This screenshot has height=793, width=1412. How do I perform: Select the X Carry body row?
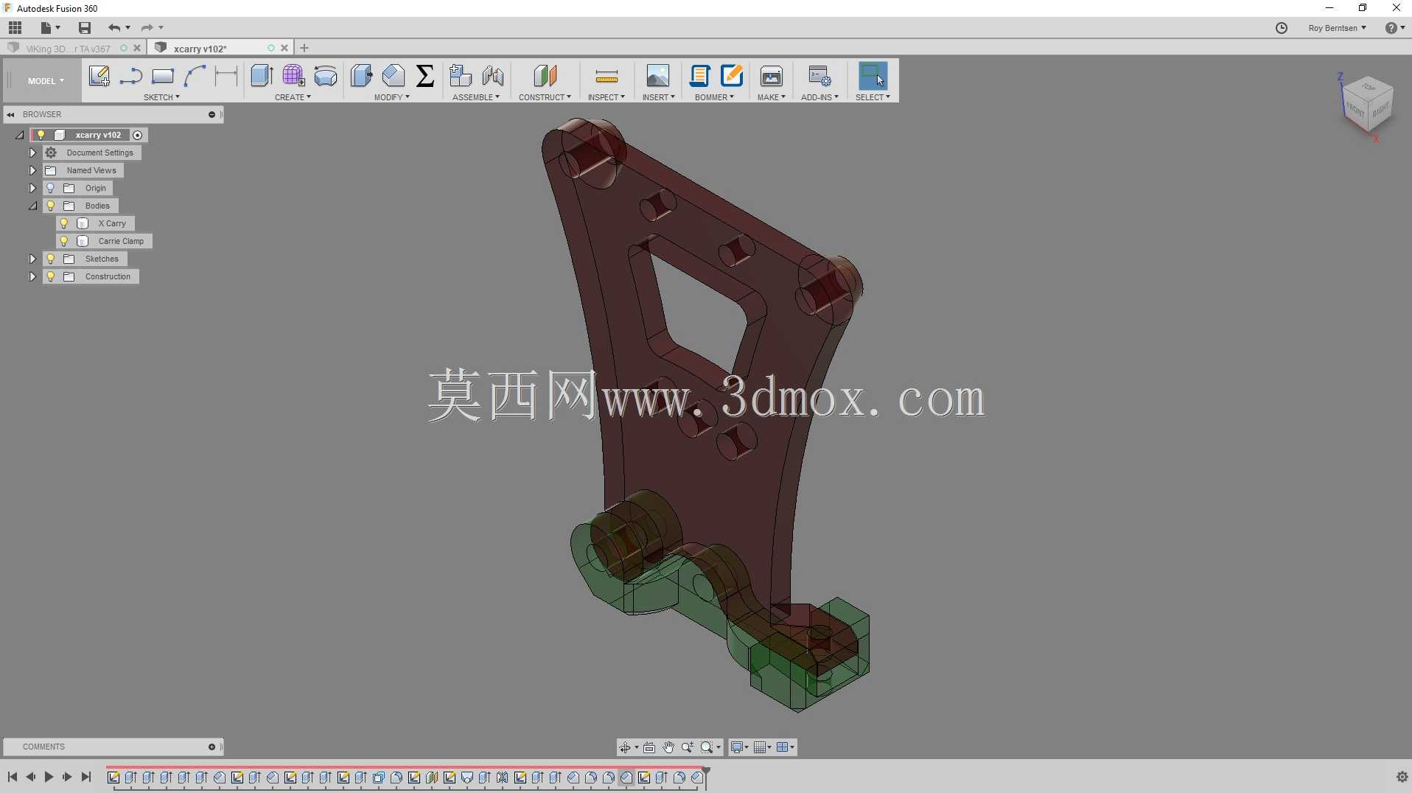coord(95,223)
